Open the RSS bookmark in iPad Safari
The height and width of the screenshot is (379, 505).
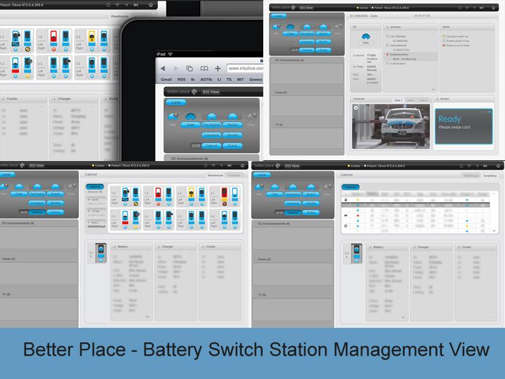coord(181,80)
